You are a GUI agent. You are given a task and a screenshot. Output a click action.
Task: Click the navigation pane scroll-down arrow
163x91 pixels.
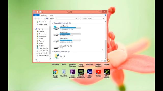[50, 59]
